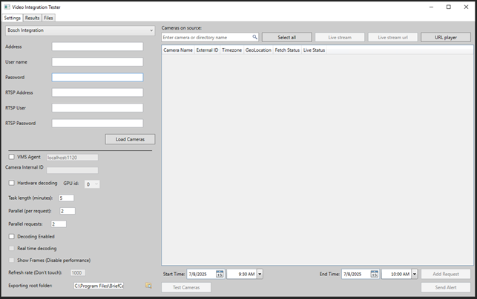Check the Decoding Enabled option

(x=12, y=236)
